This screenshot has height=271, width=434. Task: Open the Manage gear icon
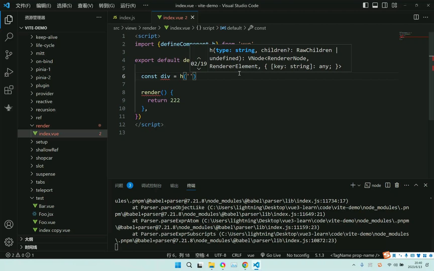[x=9, y=242]
